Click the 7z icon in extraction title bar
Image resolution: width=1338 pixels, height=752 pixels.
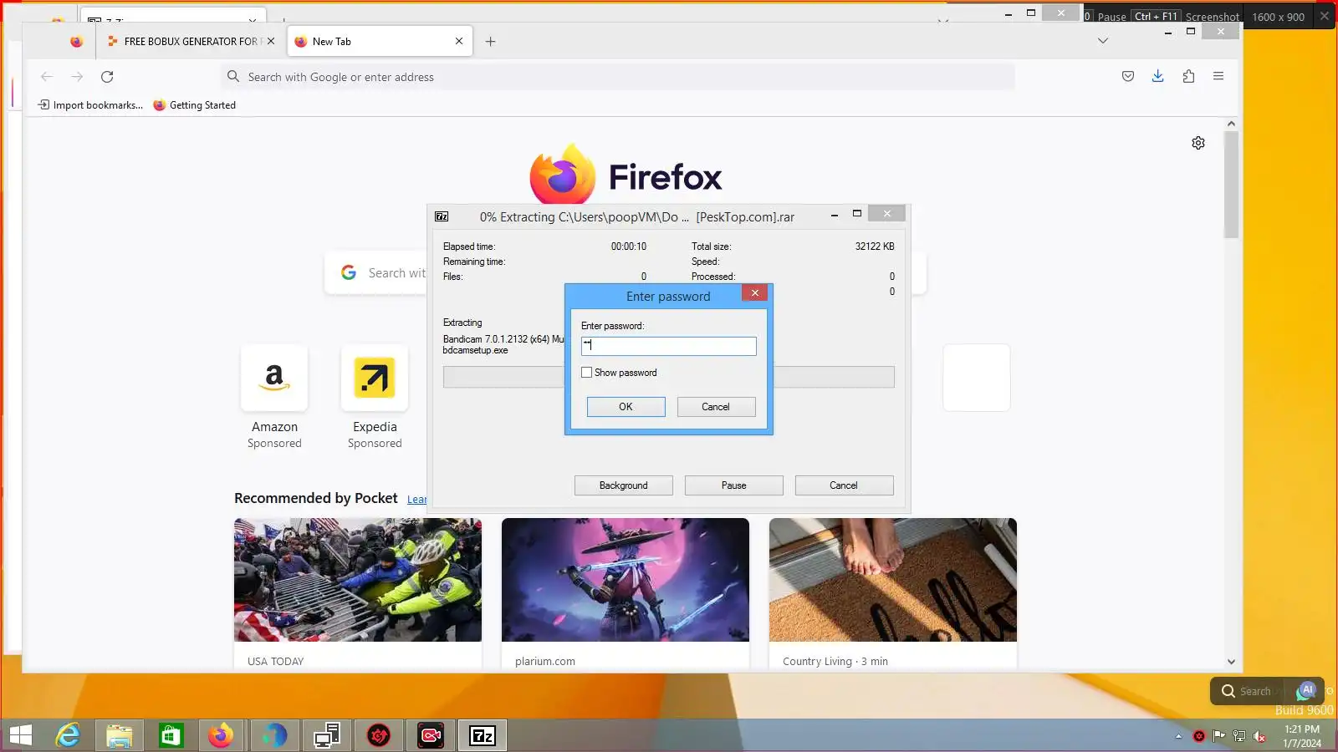pyautogui.click(x=442, y=216)
